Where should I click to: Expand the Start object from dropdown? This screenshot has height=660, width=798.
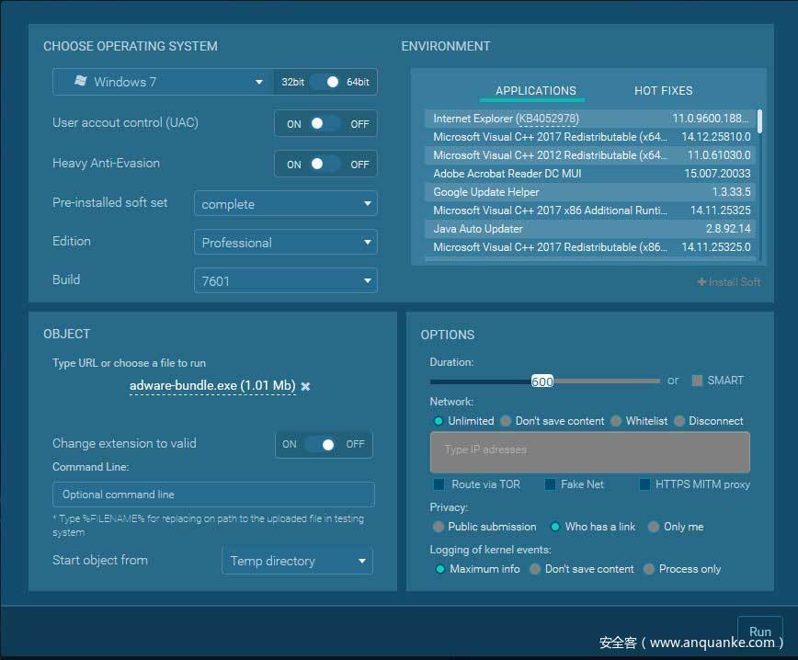click(297, 561)
